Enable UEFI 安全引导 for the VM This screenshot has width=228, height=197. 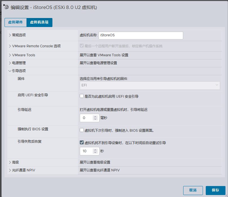pyautogui.click(x=81, y=96)
